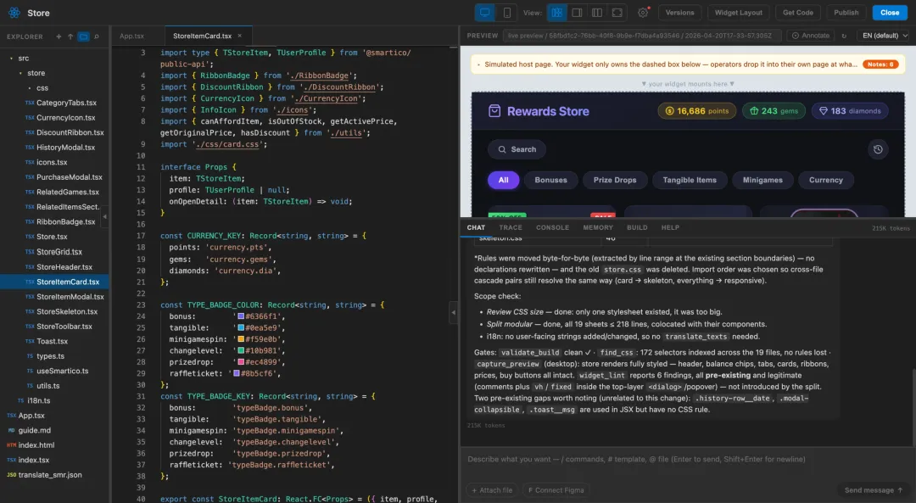Open the EN (default) language dropdown

click(x=885, y=36)
